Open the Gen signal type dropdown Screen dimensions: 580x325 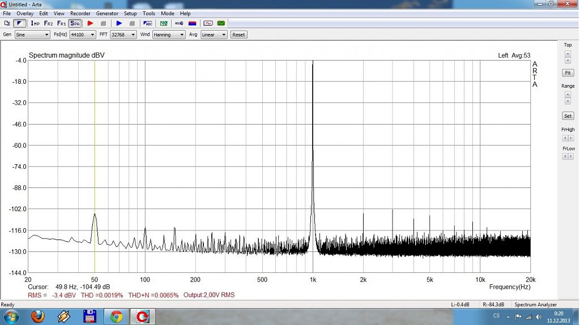(32, 35)
